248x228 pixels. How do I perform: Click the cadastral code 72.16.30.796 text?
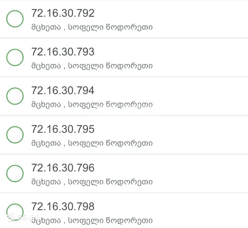(x=63, y=168)
